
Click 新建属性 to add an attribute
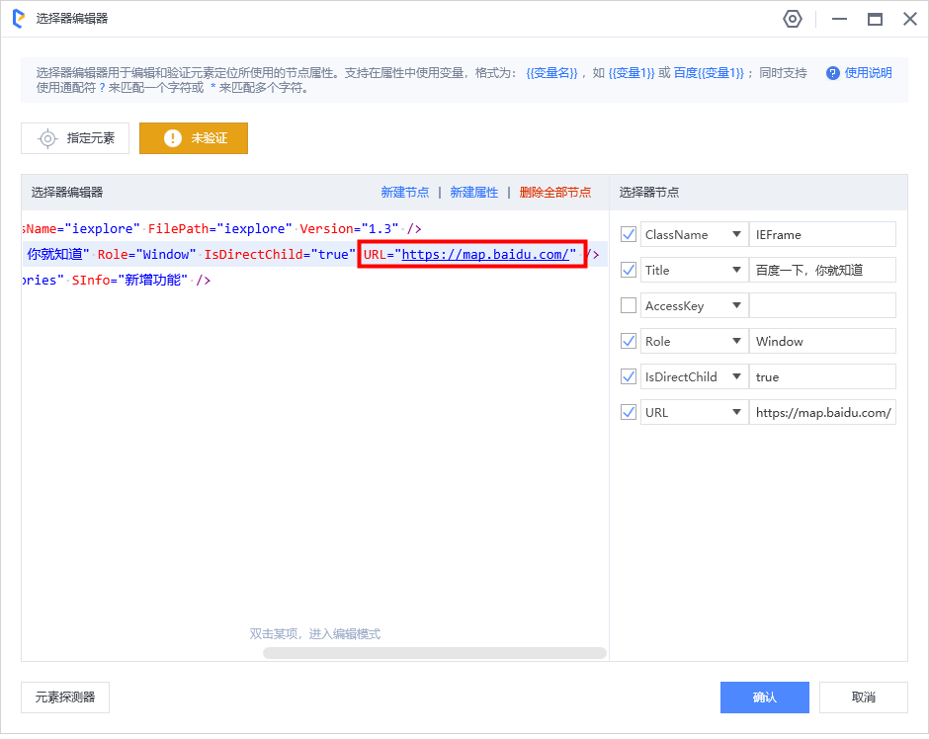[474, 193]
